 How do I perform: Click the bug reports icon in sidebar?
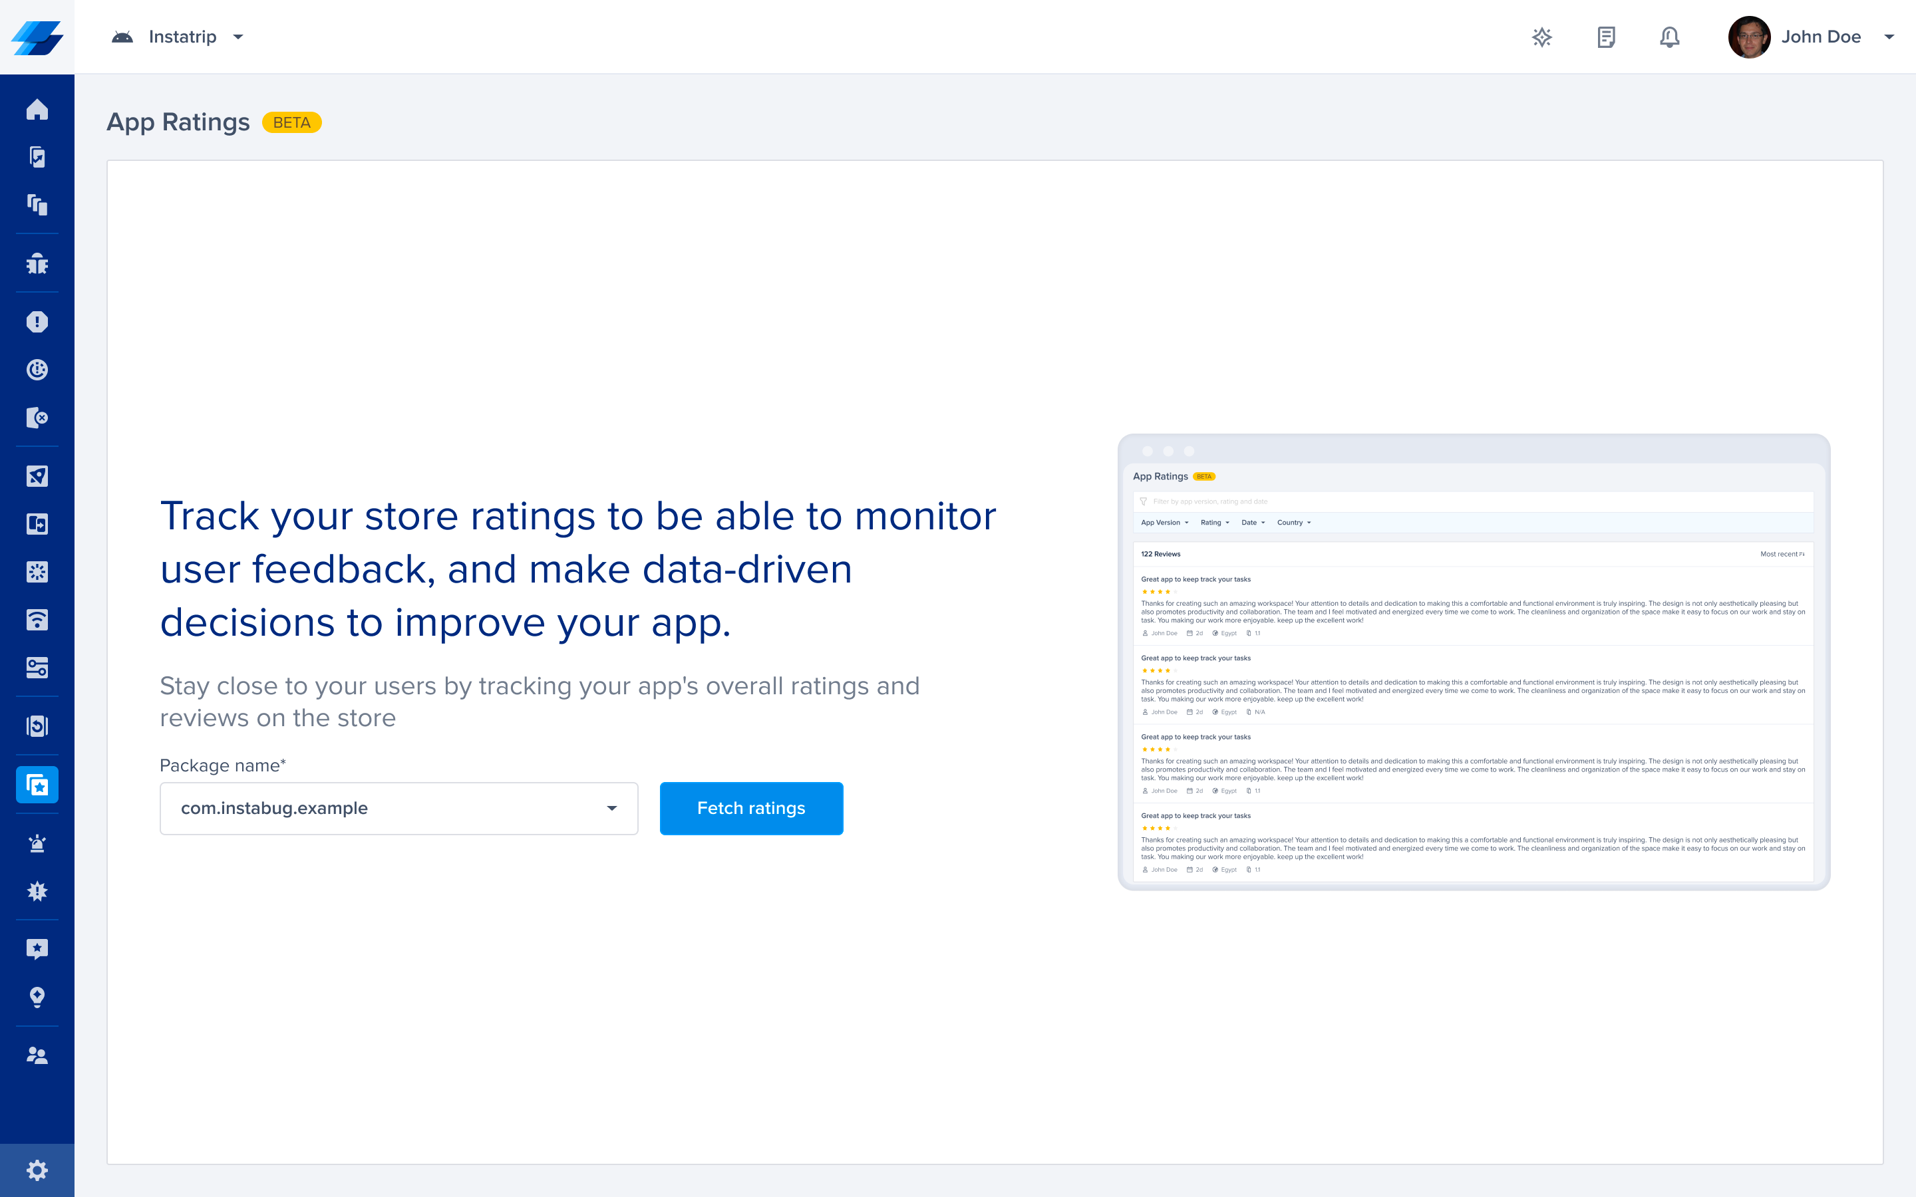(x=37, y=263)
